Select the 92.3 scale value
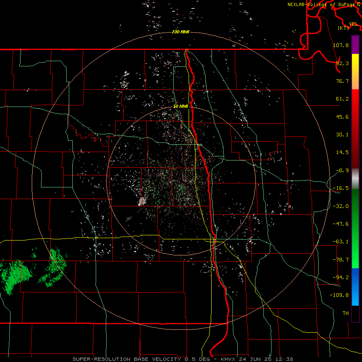362x362 pixels. pos(342,63)
